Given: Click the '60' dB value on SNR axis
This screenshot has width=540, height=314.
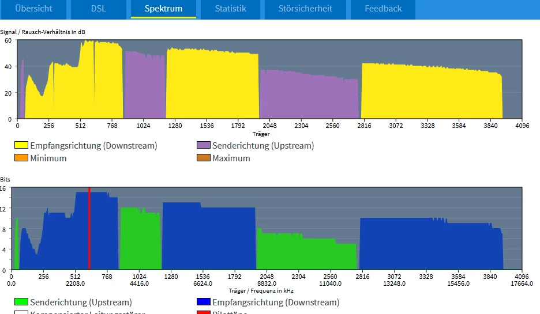Looking at the screenshot, I should 7,40.
